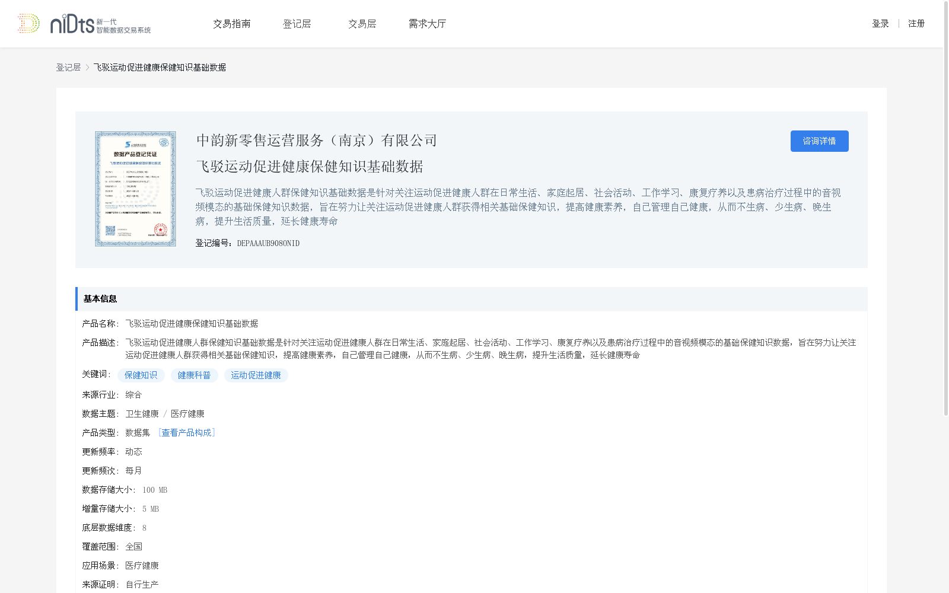Go to 登记层 in the breadcrumb

coord(68,68)
